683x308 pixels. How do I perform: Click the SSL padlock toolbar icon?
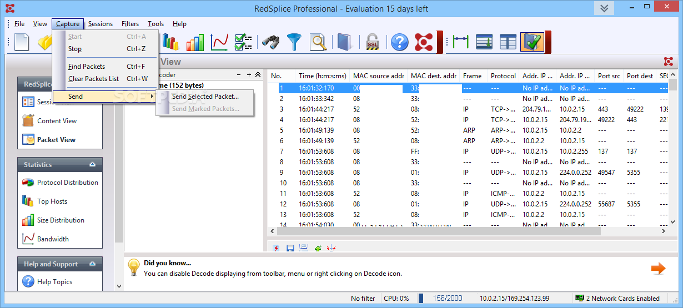click(372, 42)
